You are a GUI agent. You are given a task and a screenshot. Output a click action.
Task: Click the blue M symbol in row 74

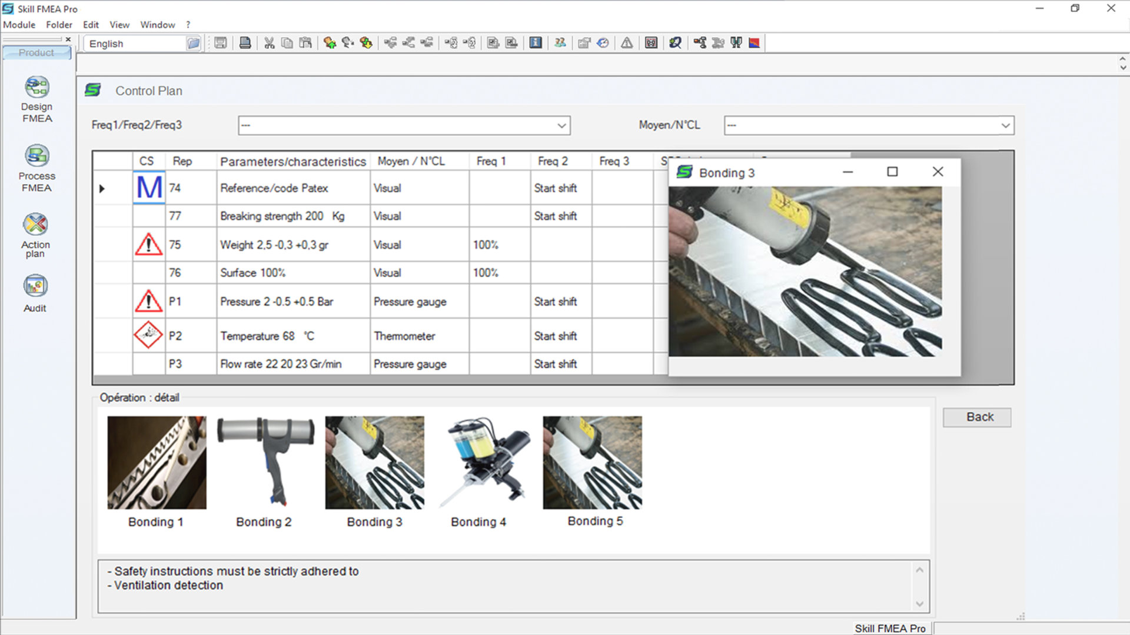click(x=149, y=188)
